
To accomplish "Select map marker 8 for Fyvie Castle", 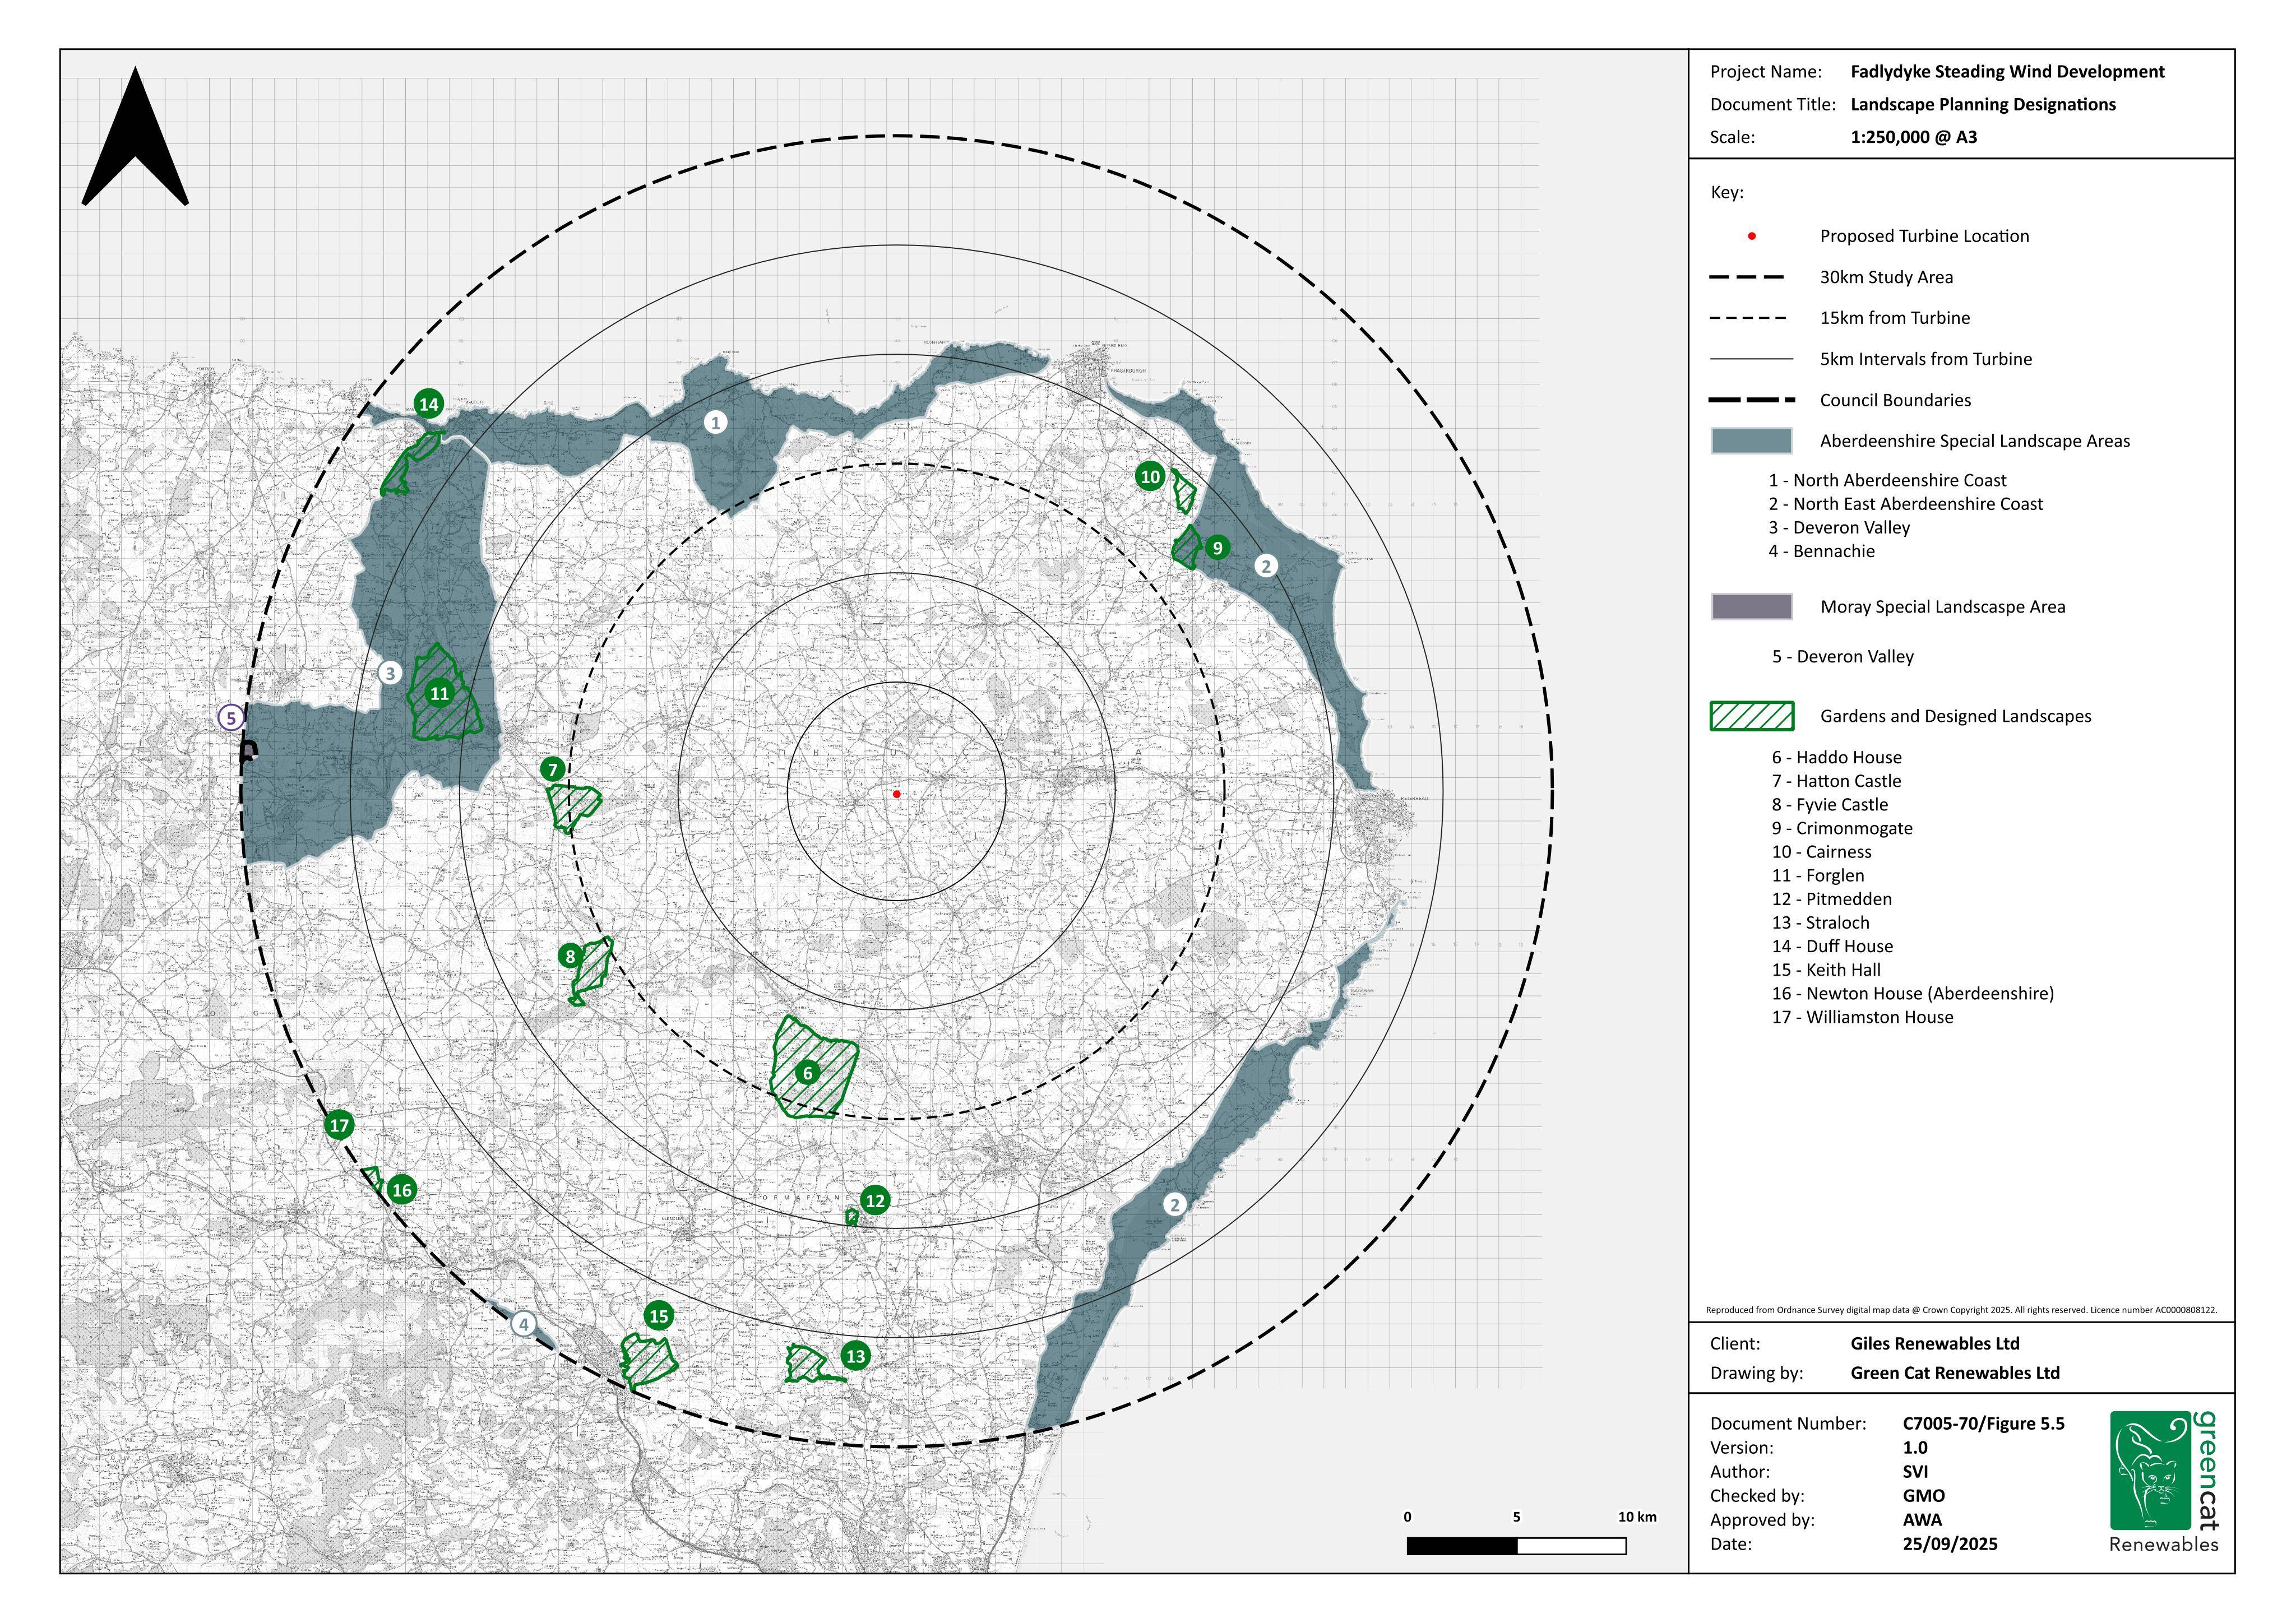I will [570, 956].
